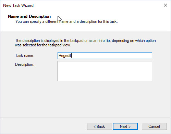Focus the Task name text field
171x134 pixels.
pos(105,56)
